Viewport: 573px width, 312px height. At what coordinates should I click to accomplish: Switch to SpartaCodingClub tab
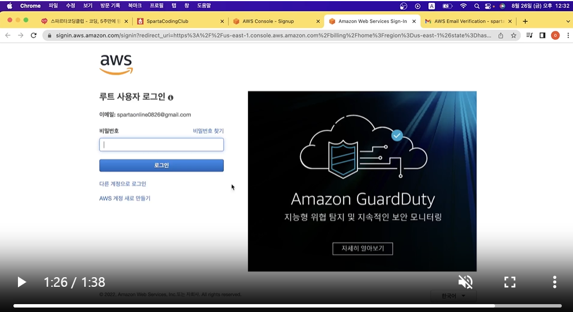tap(179, 21)
